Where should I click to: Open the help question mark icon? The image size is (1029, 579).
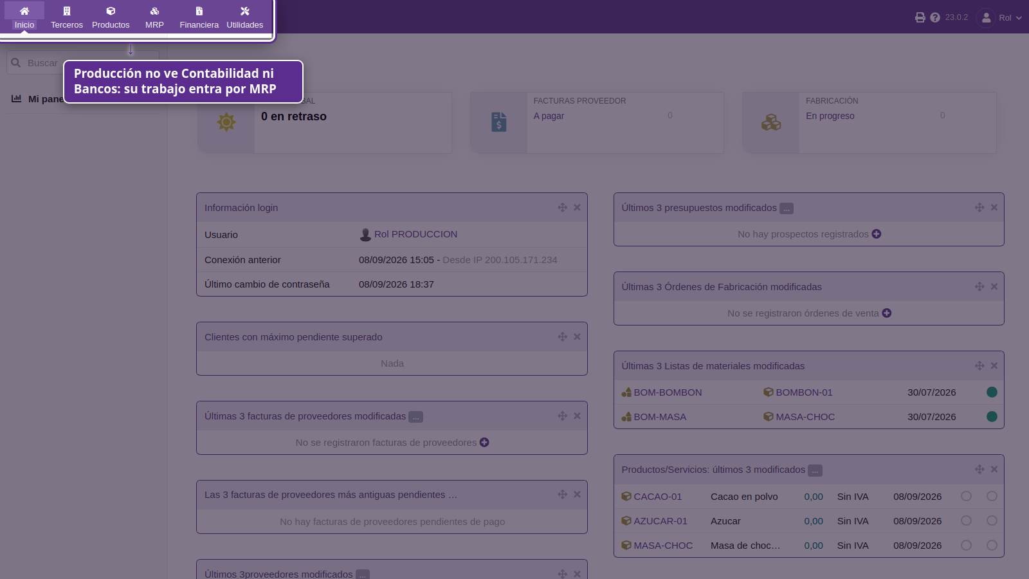click(x=935, y=17)
